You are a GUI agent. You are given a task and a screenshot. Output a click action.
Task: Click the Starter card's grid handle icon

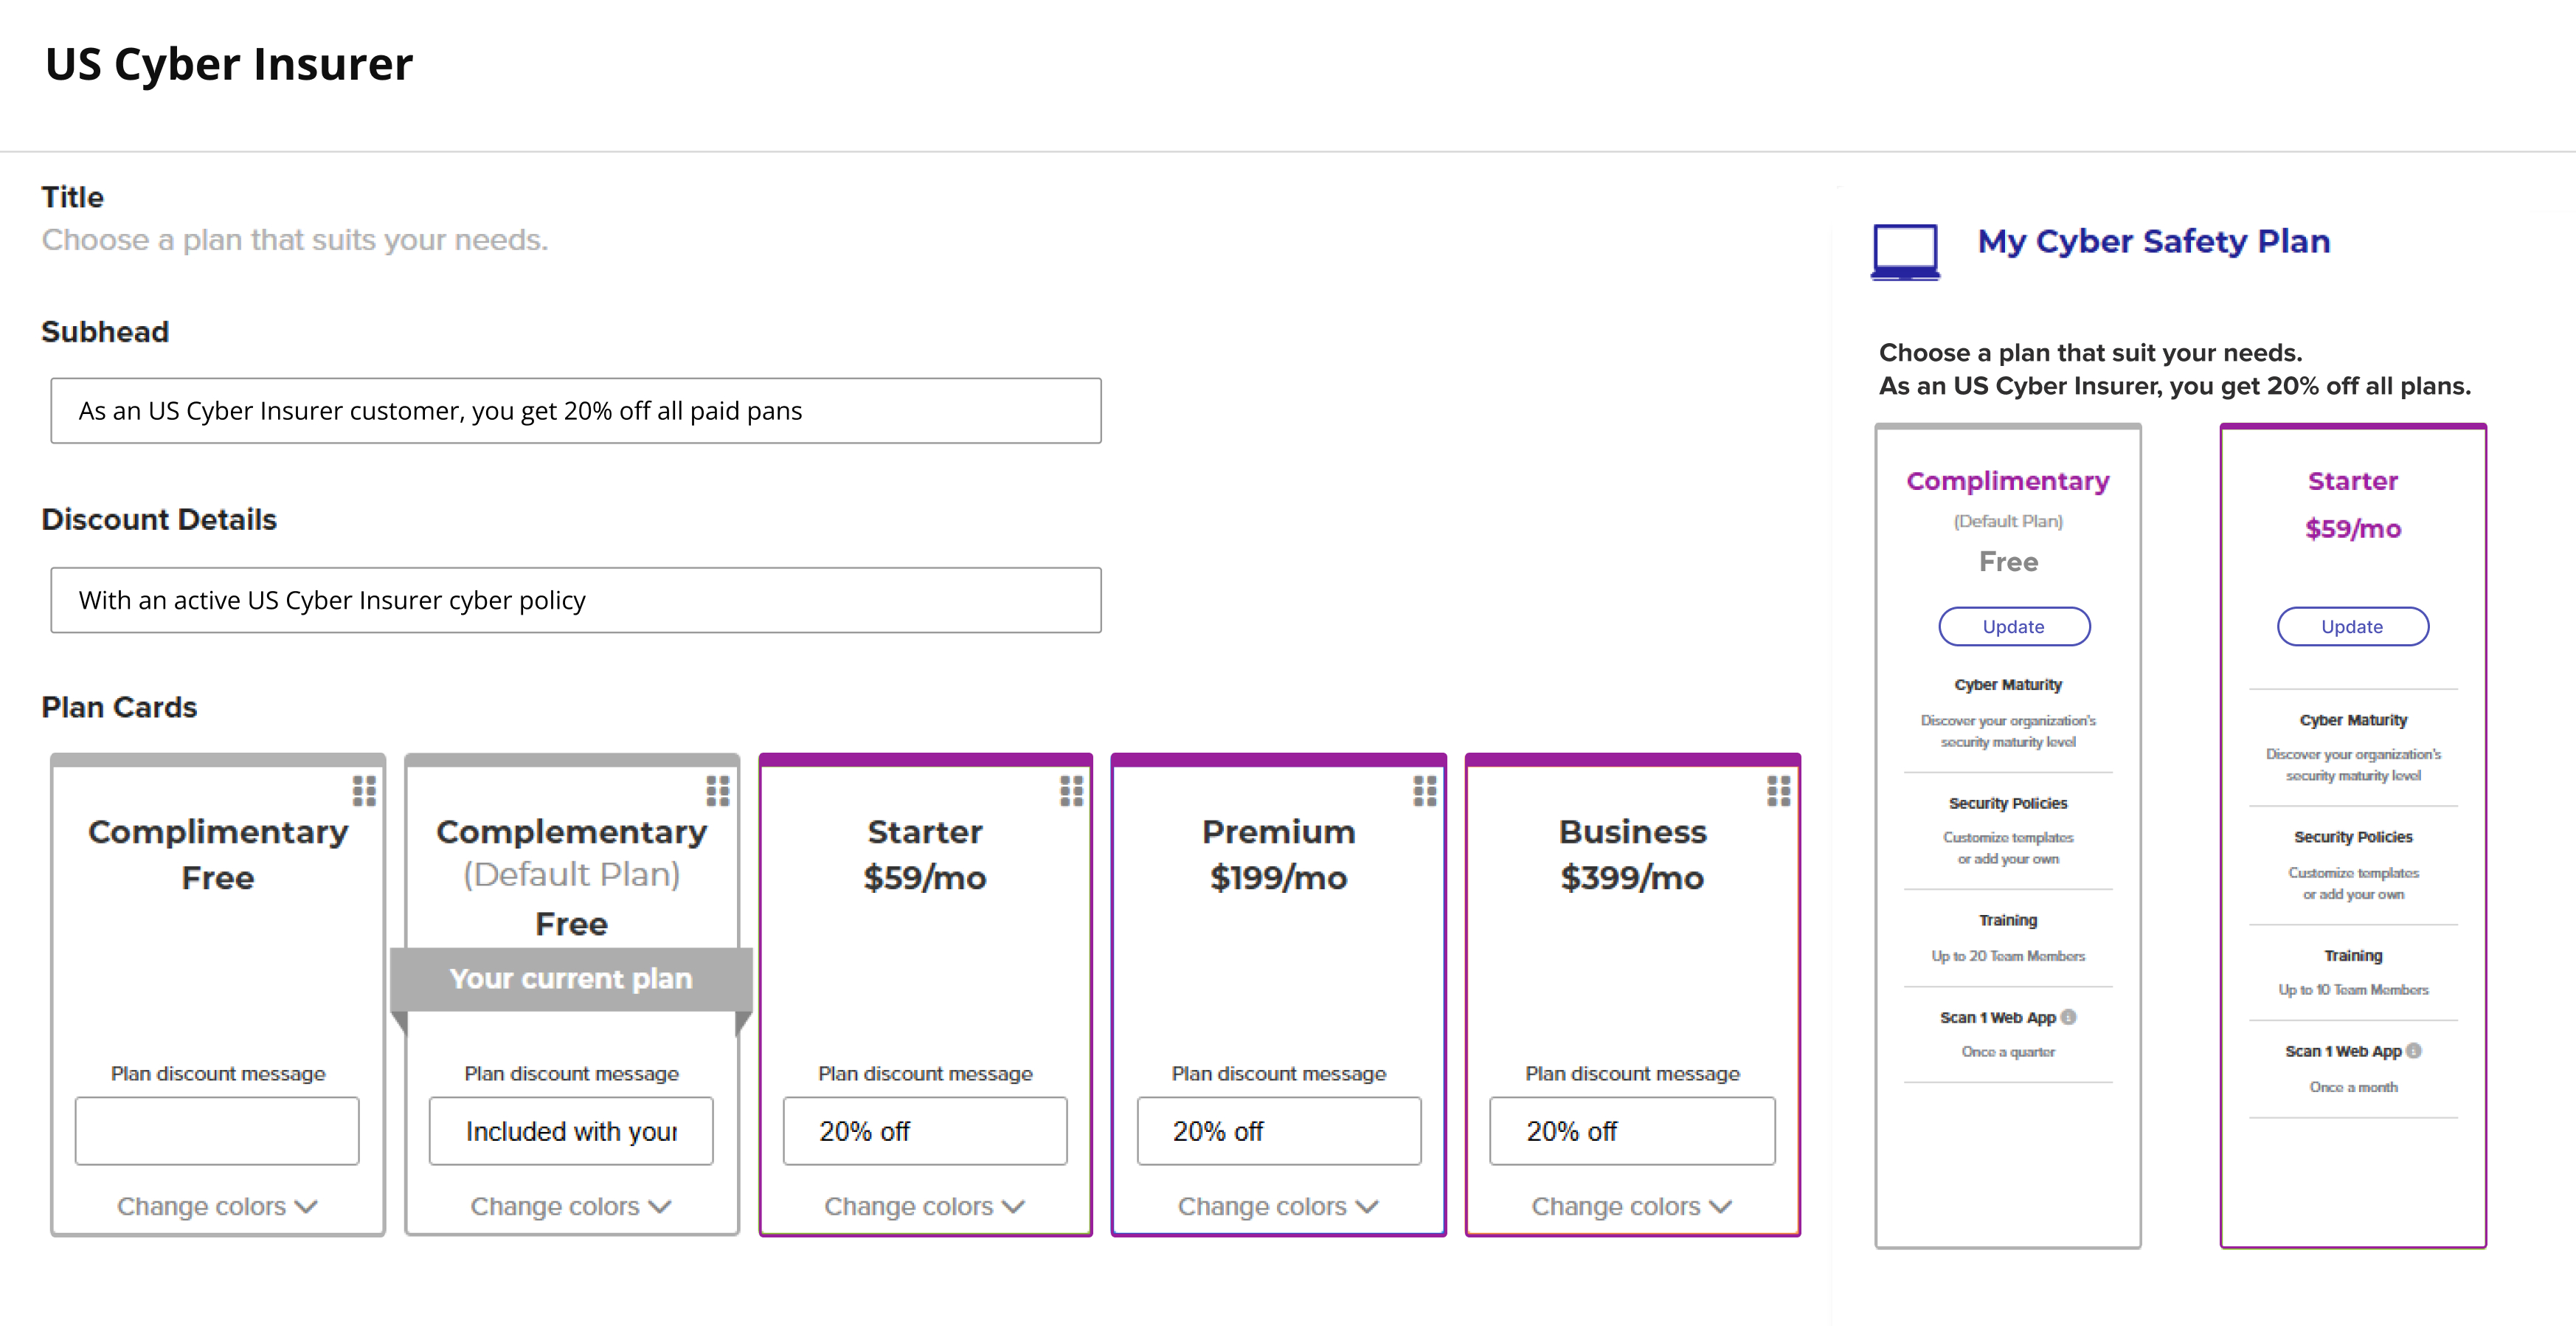pyautogui.click(x=1071, y=791)
